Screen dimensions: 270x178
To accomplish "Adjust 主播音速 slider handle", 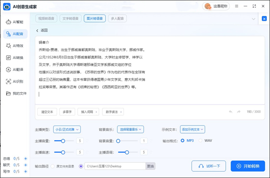I will coord(63,152).
